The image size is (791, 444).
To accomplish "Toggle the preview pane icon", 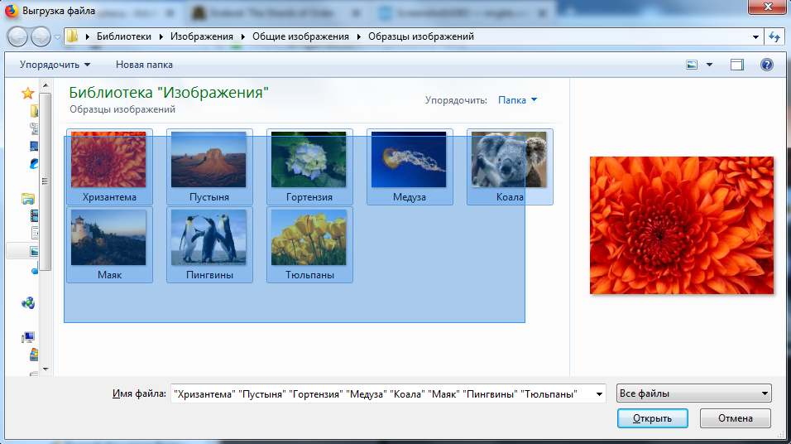I will click(737, 65).
